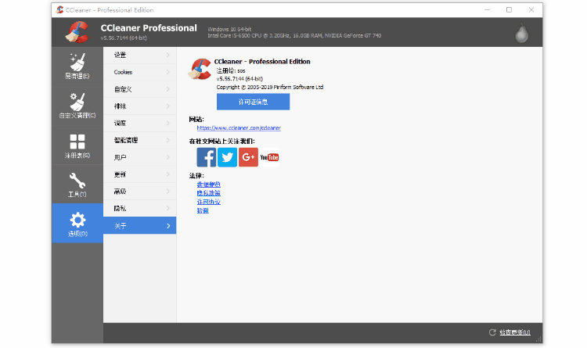This screenshot has height=348, width=587.
Task: Open the 排除 (Exclude) options page
Action: pyautogui.click(x=139, y=106)
